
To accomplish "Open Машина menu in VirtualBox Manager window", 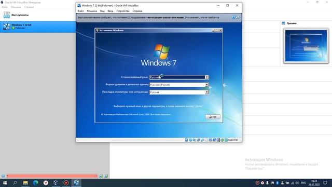I will 16,7.
